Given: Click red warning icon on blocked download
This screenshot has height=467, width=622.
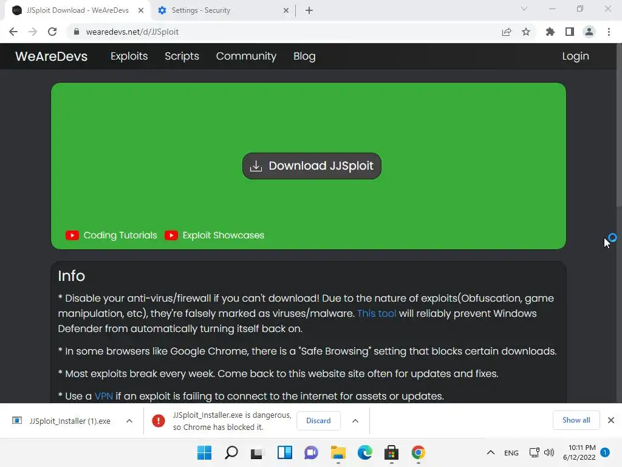Looking at the screenshot, I should 159,421.
